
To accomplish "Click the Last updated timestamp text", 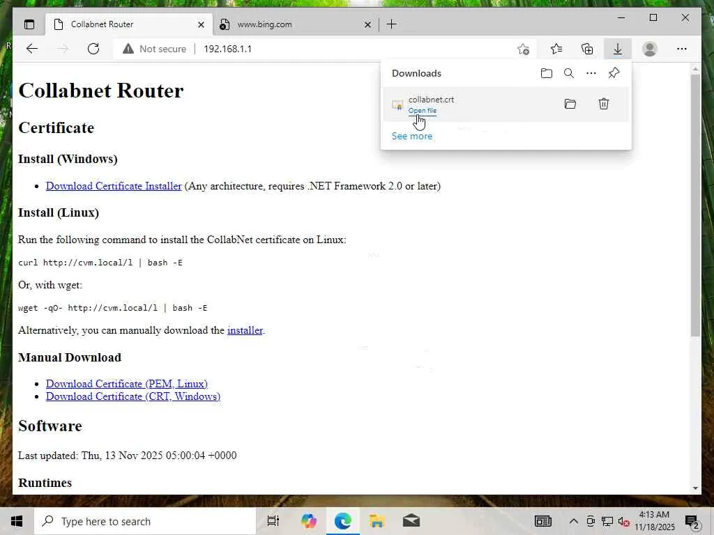I will click(x=127, y=456).
